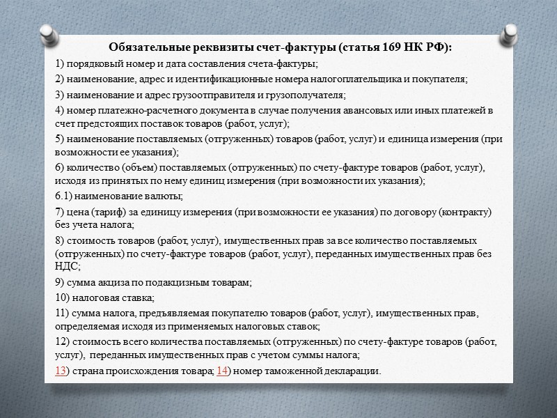Click the underlined link 14
Image resolution: width=557 pixels, height=418 pixels.
coord(221,371)
